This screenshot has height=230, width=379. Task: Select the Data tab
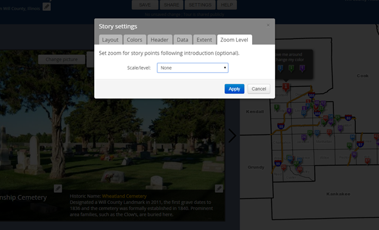tap(182, 40)
